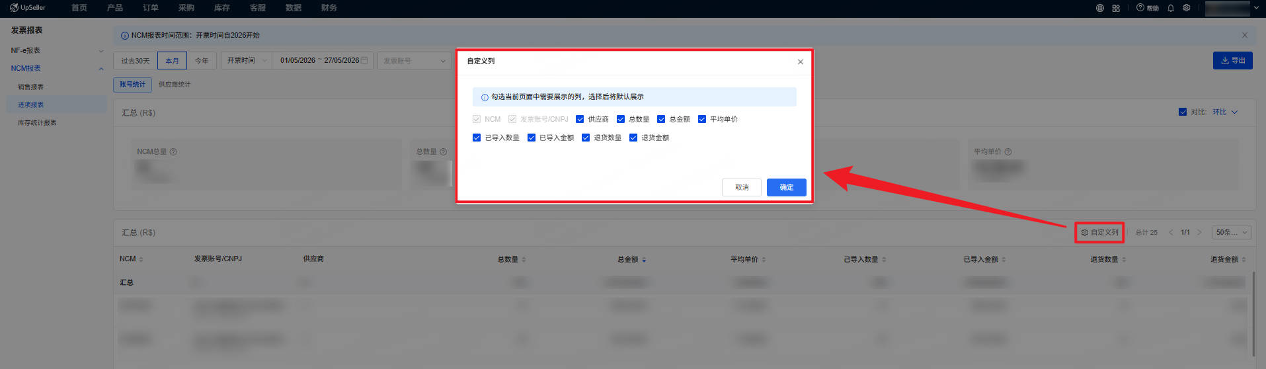Image resolution: width=1266 pixels, height=369 pixels.
Task: Sort by NCM column arrows
Action: (x=141, y=259)
